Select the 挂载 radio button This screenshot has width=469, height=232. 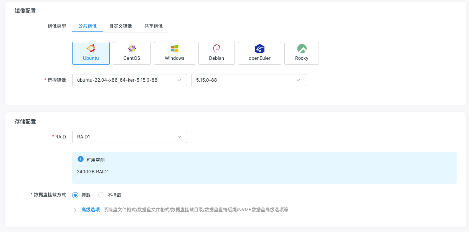pos(75,195)
